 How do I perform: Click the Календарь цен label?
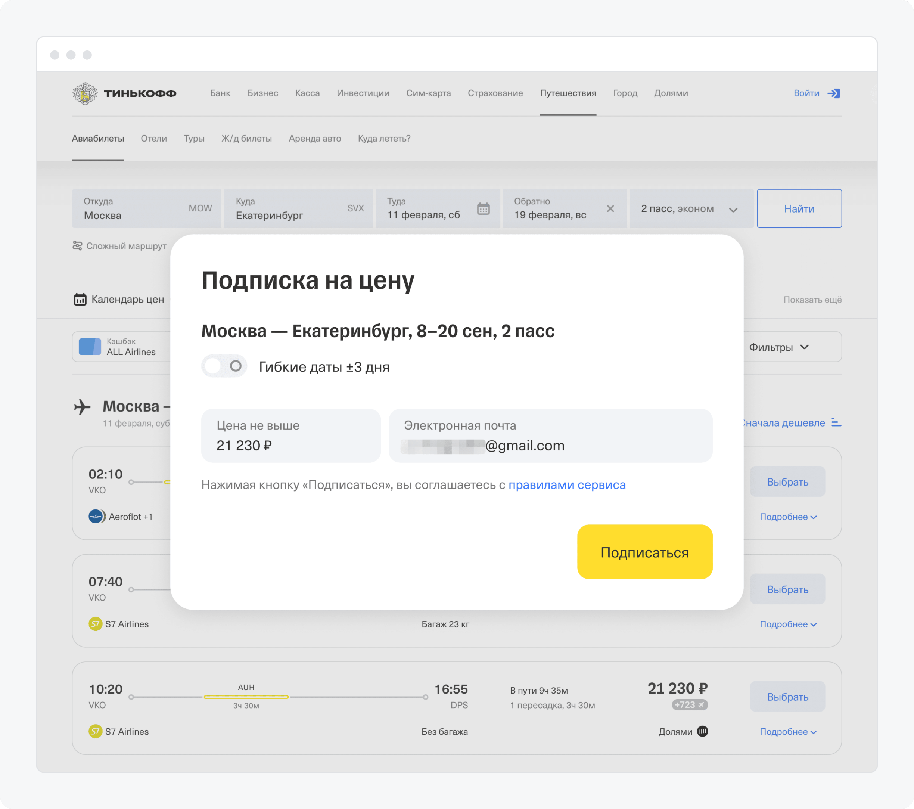click(128, 299)
